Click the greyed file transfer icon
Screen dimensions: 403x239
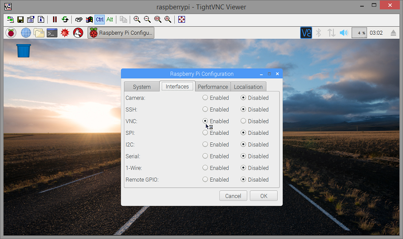point(123,20)
